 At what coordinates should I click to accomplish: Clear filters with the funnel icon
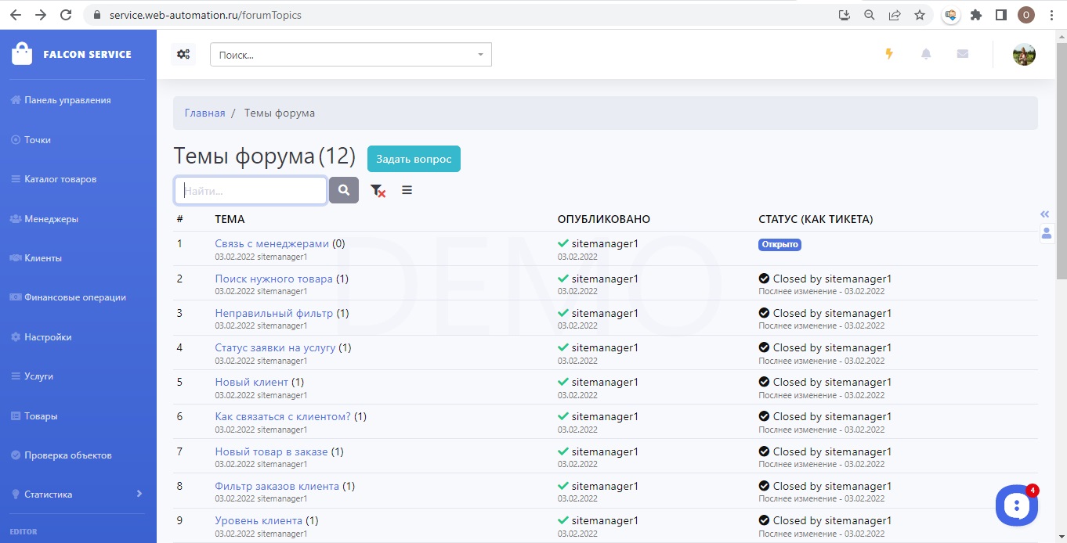[x=378, y=190]
